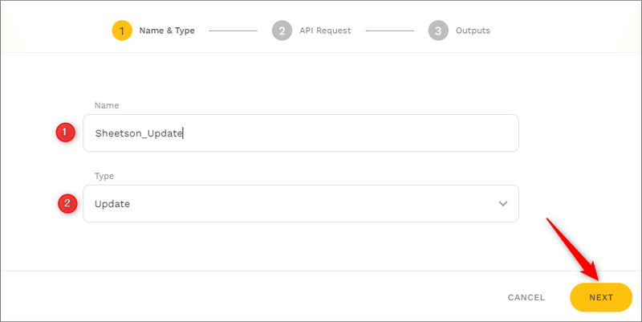Jump to the Outputs step

point(473,31)
